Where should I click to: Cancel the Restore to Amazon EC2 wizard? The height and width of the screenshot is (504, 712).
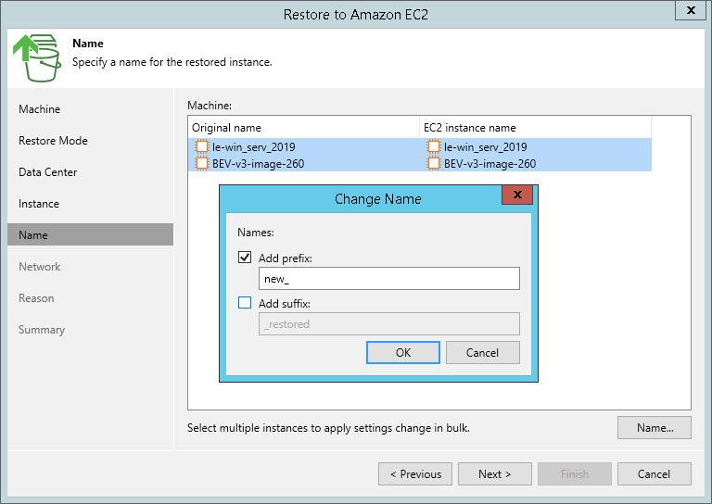pyautogui.click(x=655, y=474)
